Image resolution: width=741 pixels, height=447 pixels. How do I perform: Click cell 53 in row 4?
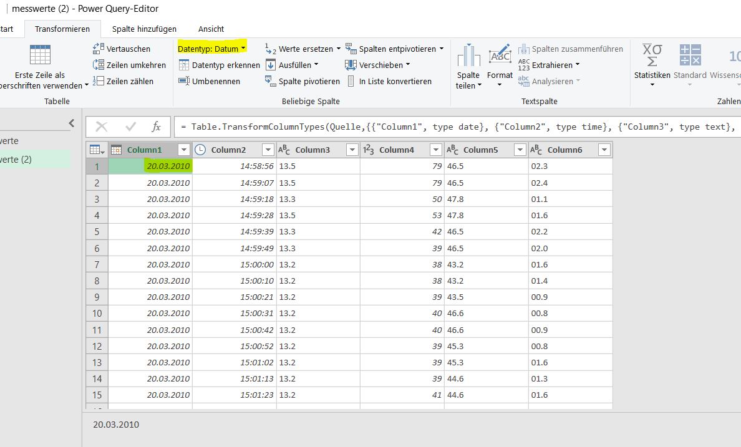coord(402,216)
